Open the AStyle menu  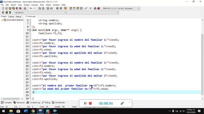[48, 5]
